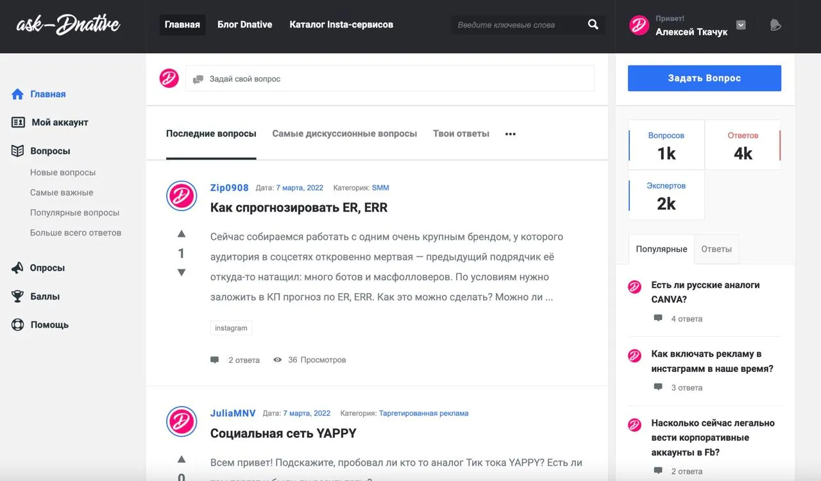The image size is (821, 481).
Task: Open Самые важные in the sidebar
Action: [62, 192]
